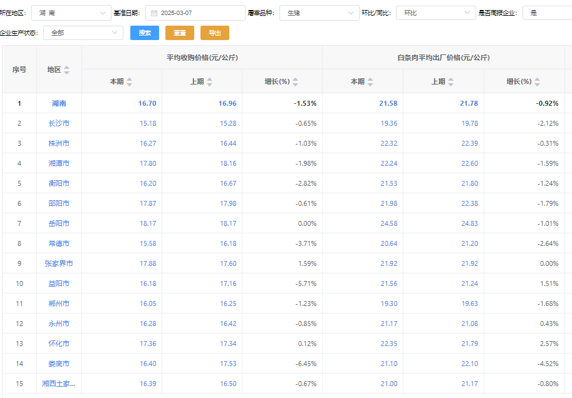Sort by 白条肉 上期 column icon
The width and height of the screenshot is (572, 398).
[450, 82]
